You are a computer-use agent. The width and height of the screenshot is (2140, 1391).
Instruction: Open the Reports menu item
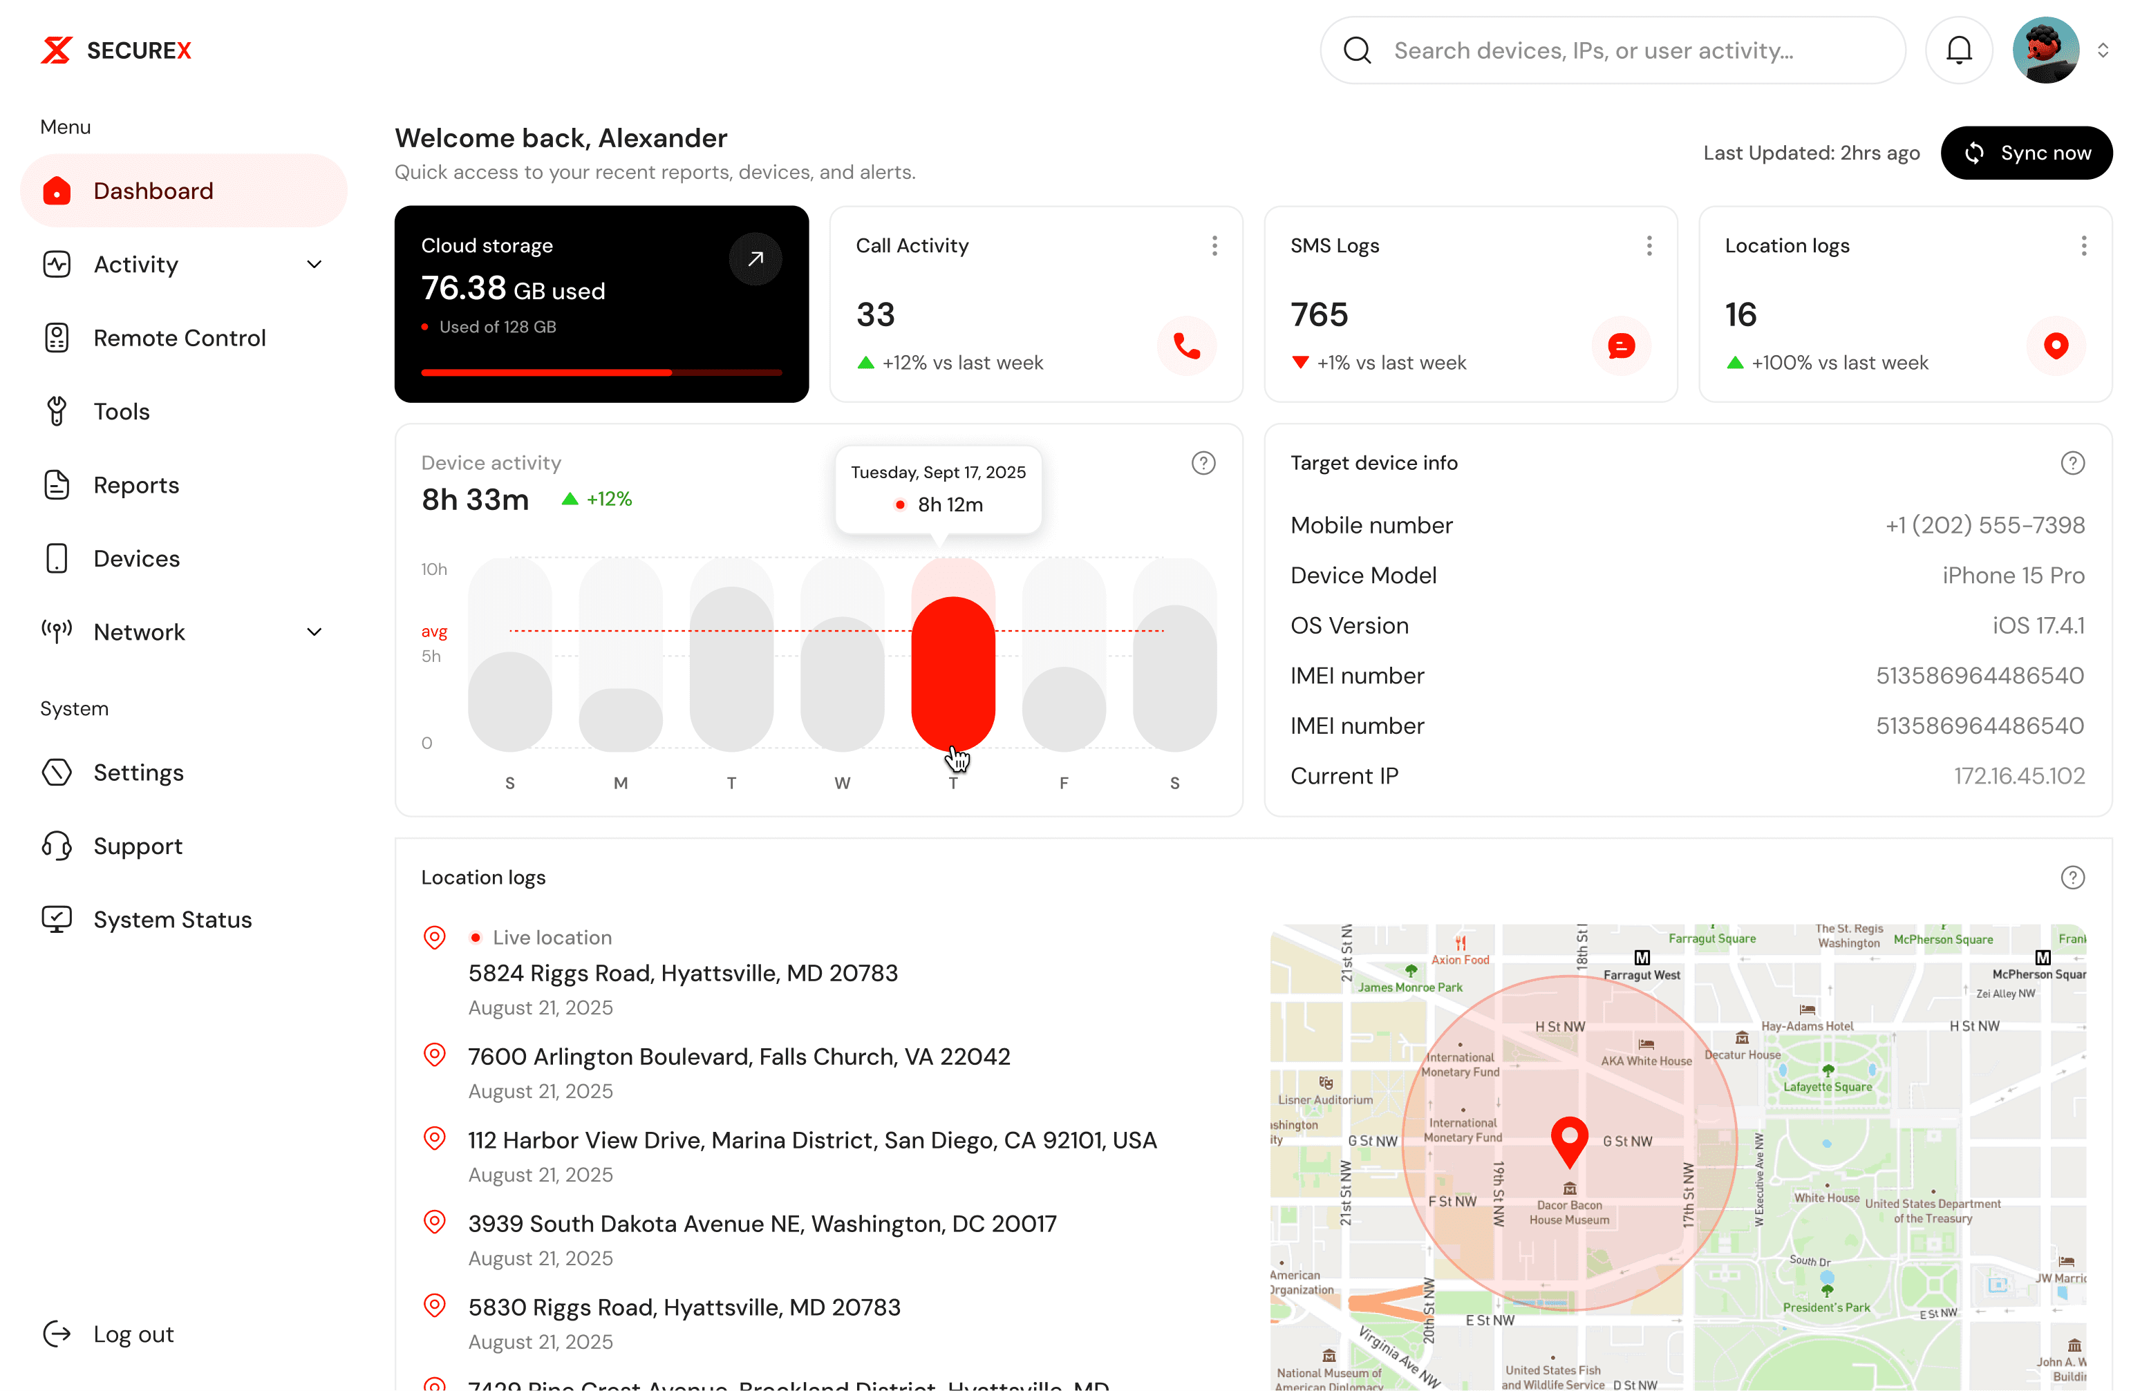(x=135, y=486)
